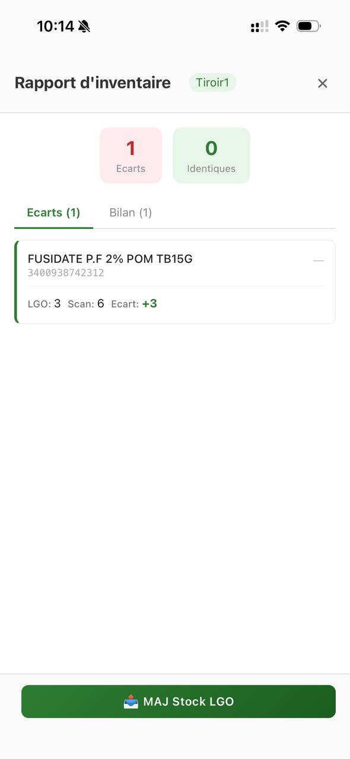The height and width of the screenshot is (759, 350).
Task: Expand the Ecarts discrepancy card details
Action: [175, 282]
